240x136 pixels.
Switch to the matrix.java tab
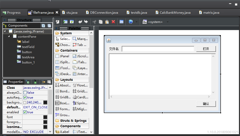pyautogui.click(x=209, y=13)
